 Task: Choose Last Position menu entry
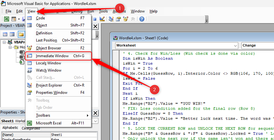point(58,40)
